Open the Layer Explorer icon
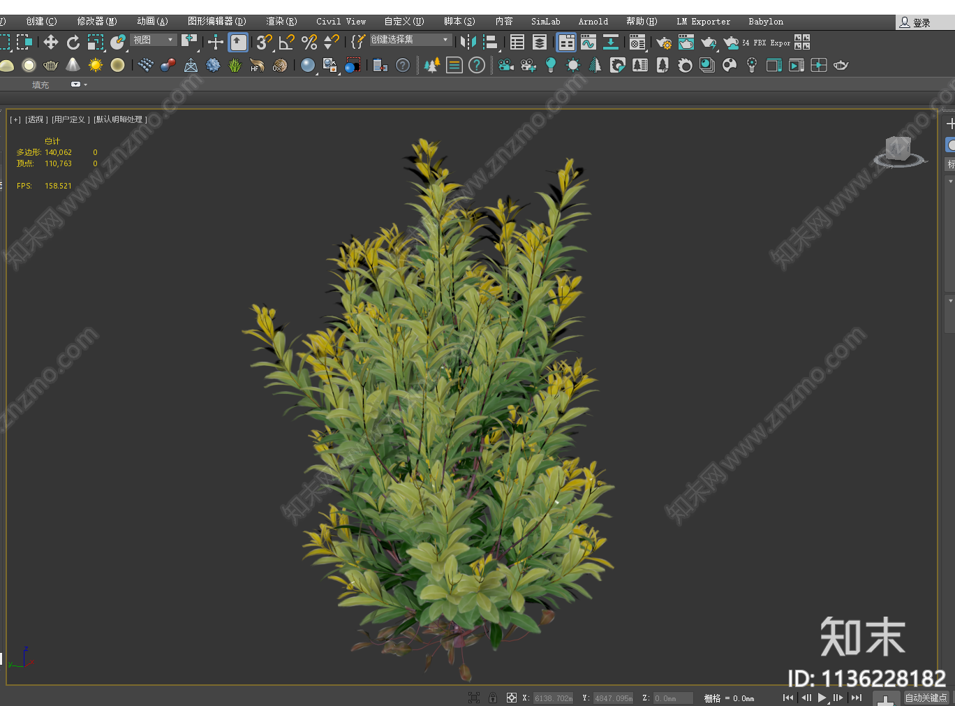955x706 pixels. pyautogui.click(x=540, y=43)
